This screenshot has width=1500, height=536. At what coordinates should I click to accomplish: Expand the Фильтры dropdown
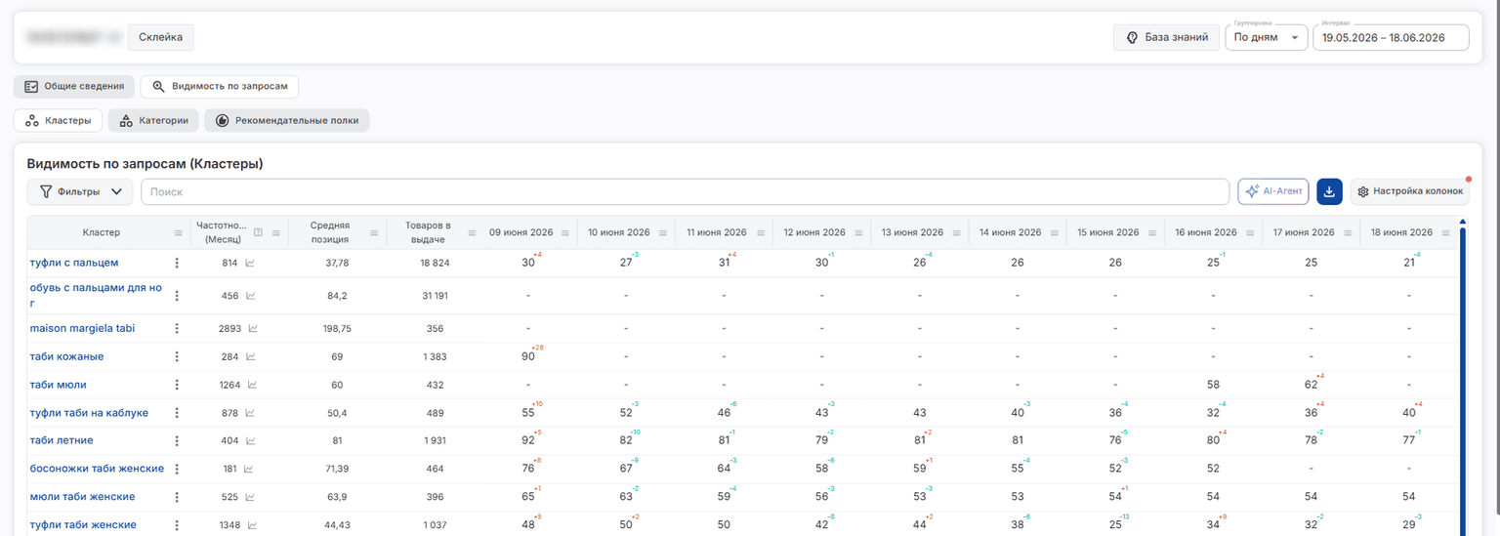80,191
